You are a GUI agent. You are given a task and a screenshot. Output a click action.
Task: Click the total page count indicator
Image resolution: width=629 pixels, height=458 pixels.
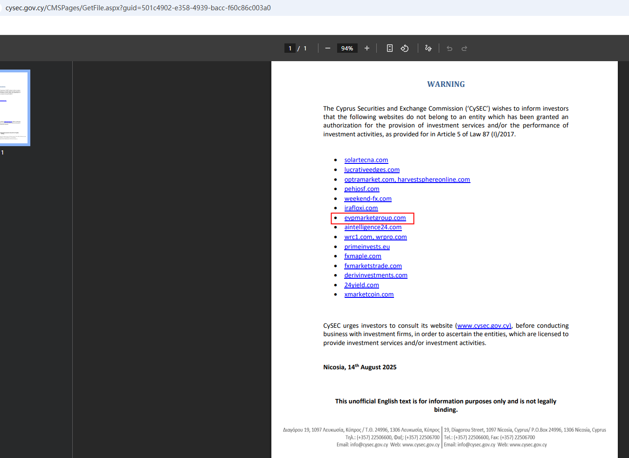point(305,48)
